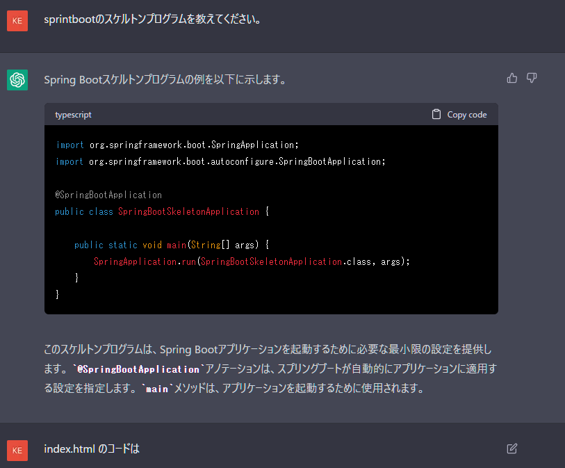This screenshot has height=468, width=565.
Task: Click inline @SpringBootApplication in the explanation
Action: pos(138,369)
